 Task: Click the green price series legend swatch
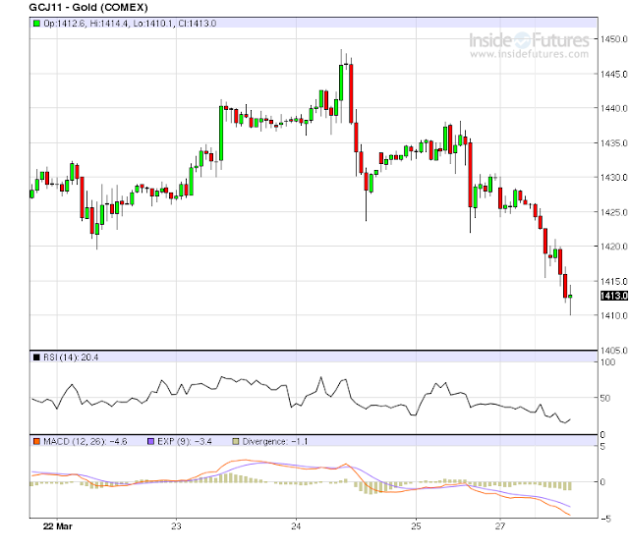[37, 24]
